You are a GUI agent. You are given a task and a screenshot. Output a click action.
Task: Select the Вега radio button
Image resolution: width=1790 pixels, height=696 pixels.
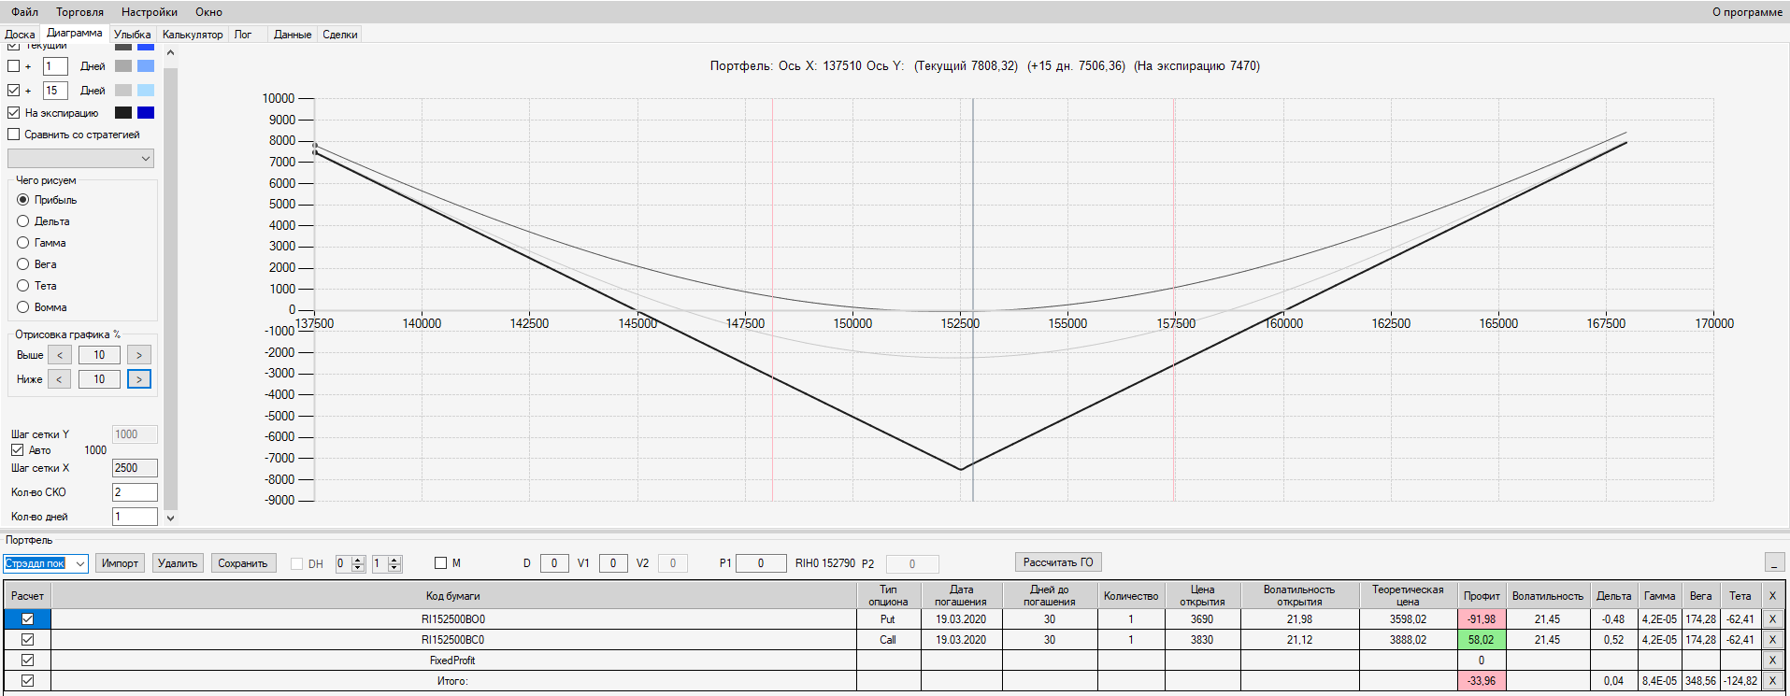click(x=23, y=264)
